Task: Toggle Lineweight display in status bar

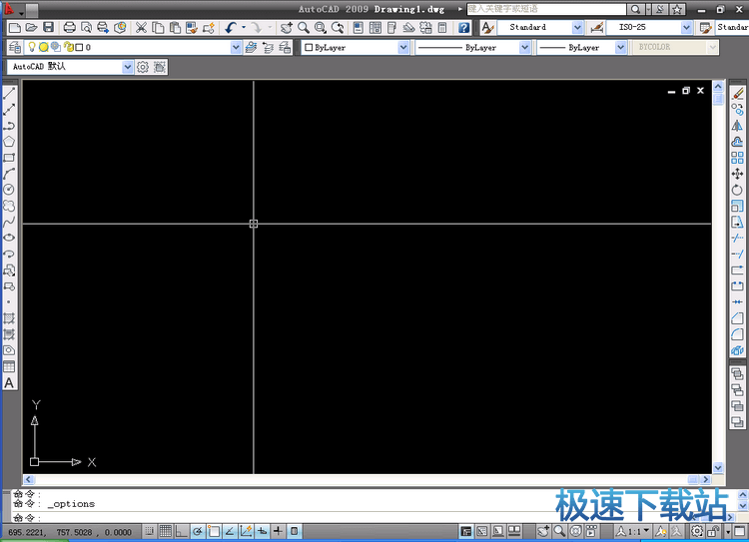Action: click(x=278, y=531)
